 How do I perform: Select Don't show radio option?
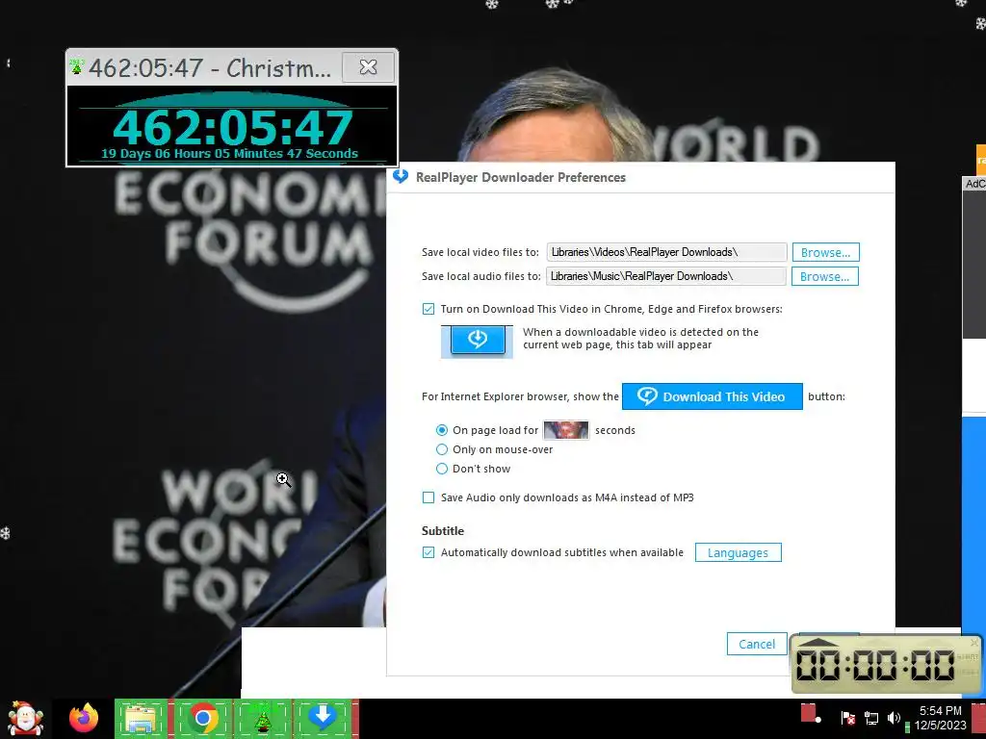pyautogui.click(x=442, y=469)
